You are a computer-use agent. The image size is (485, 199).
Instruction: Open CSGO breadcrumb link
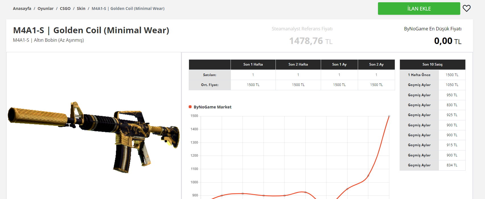[65, 9]
